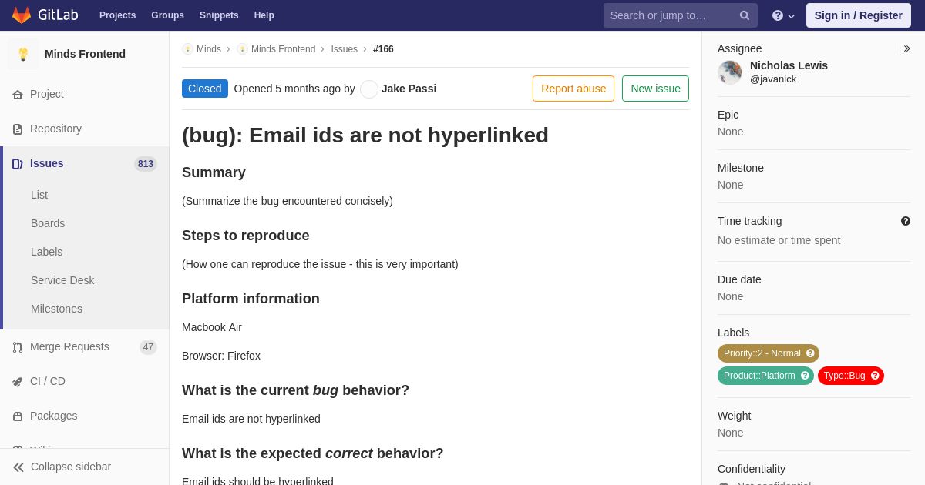
Task: Open the Snippets page from the top bar
Action: (x=219, y=15)
